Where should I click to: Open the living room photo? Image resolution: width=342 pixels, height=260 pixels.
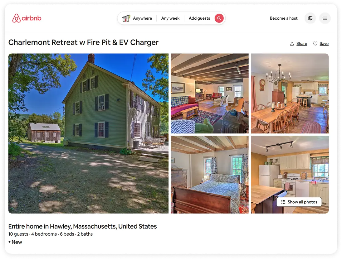tap(210, 93)
